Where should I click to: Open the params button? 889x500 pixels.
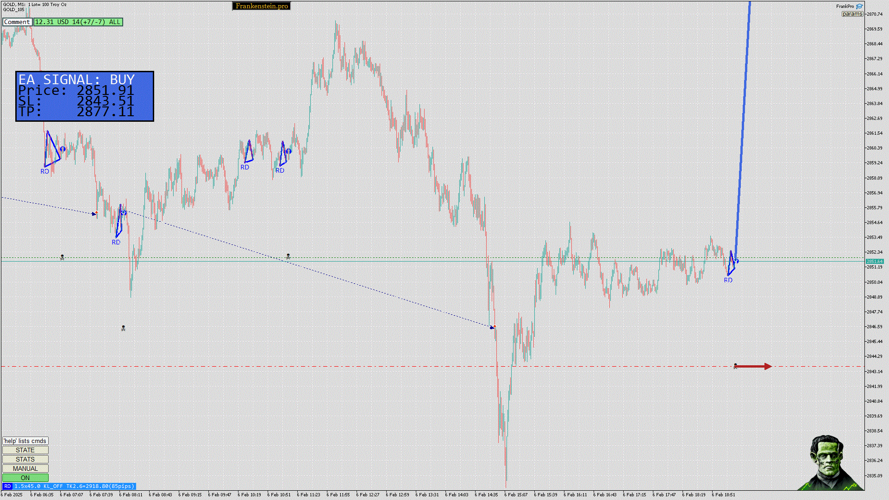click(852, 14)
